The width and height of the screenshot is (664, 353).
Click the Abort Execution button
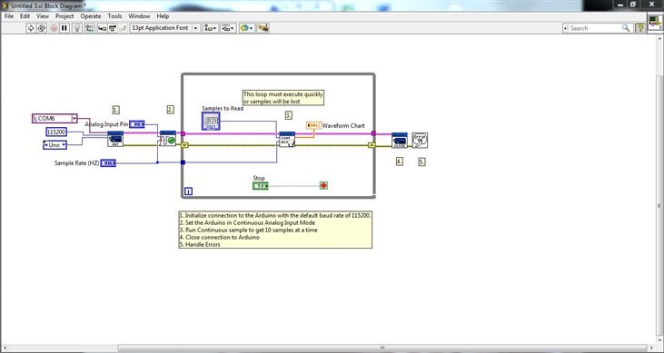point(54,28)
